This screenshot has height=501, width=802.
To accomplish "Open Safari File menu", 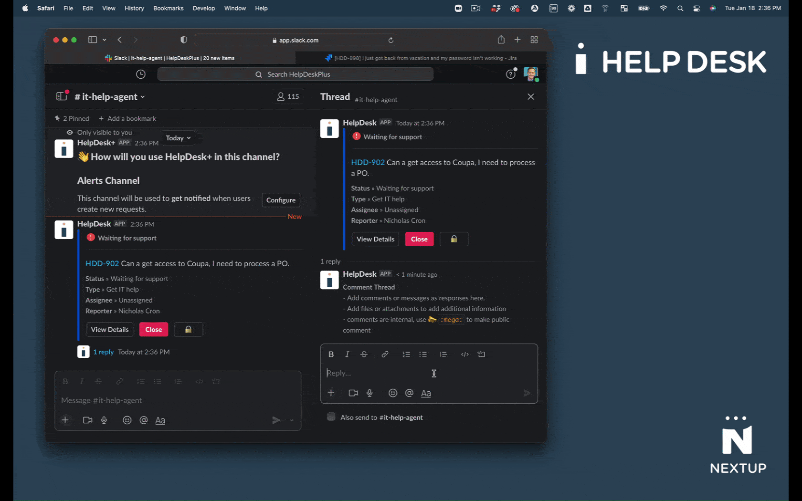I will [68, 8].
